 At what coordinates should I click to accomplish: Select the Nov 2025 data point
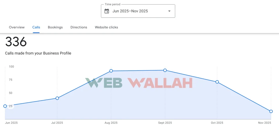coord(271,111)
